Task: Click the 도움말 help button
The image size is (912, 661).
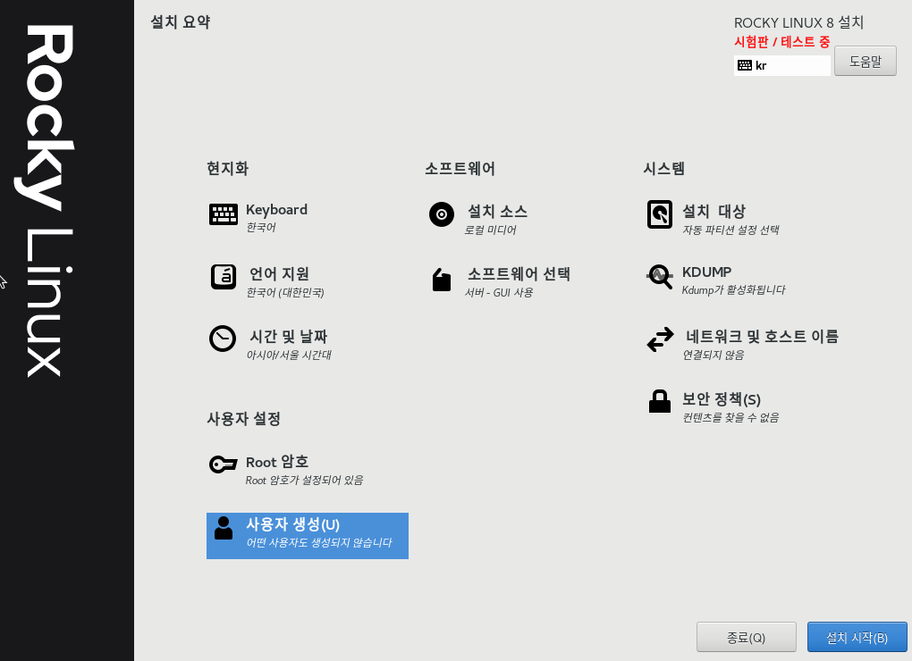Action: [866, 61]
